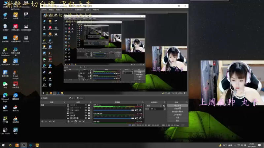264x148 pixels.
Task: Open the GeForce Experience desktop icon
Action: pos(5,52)
